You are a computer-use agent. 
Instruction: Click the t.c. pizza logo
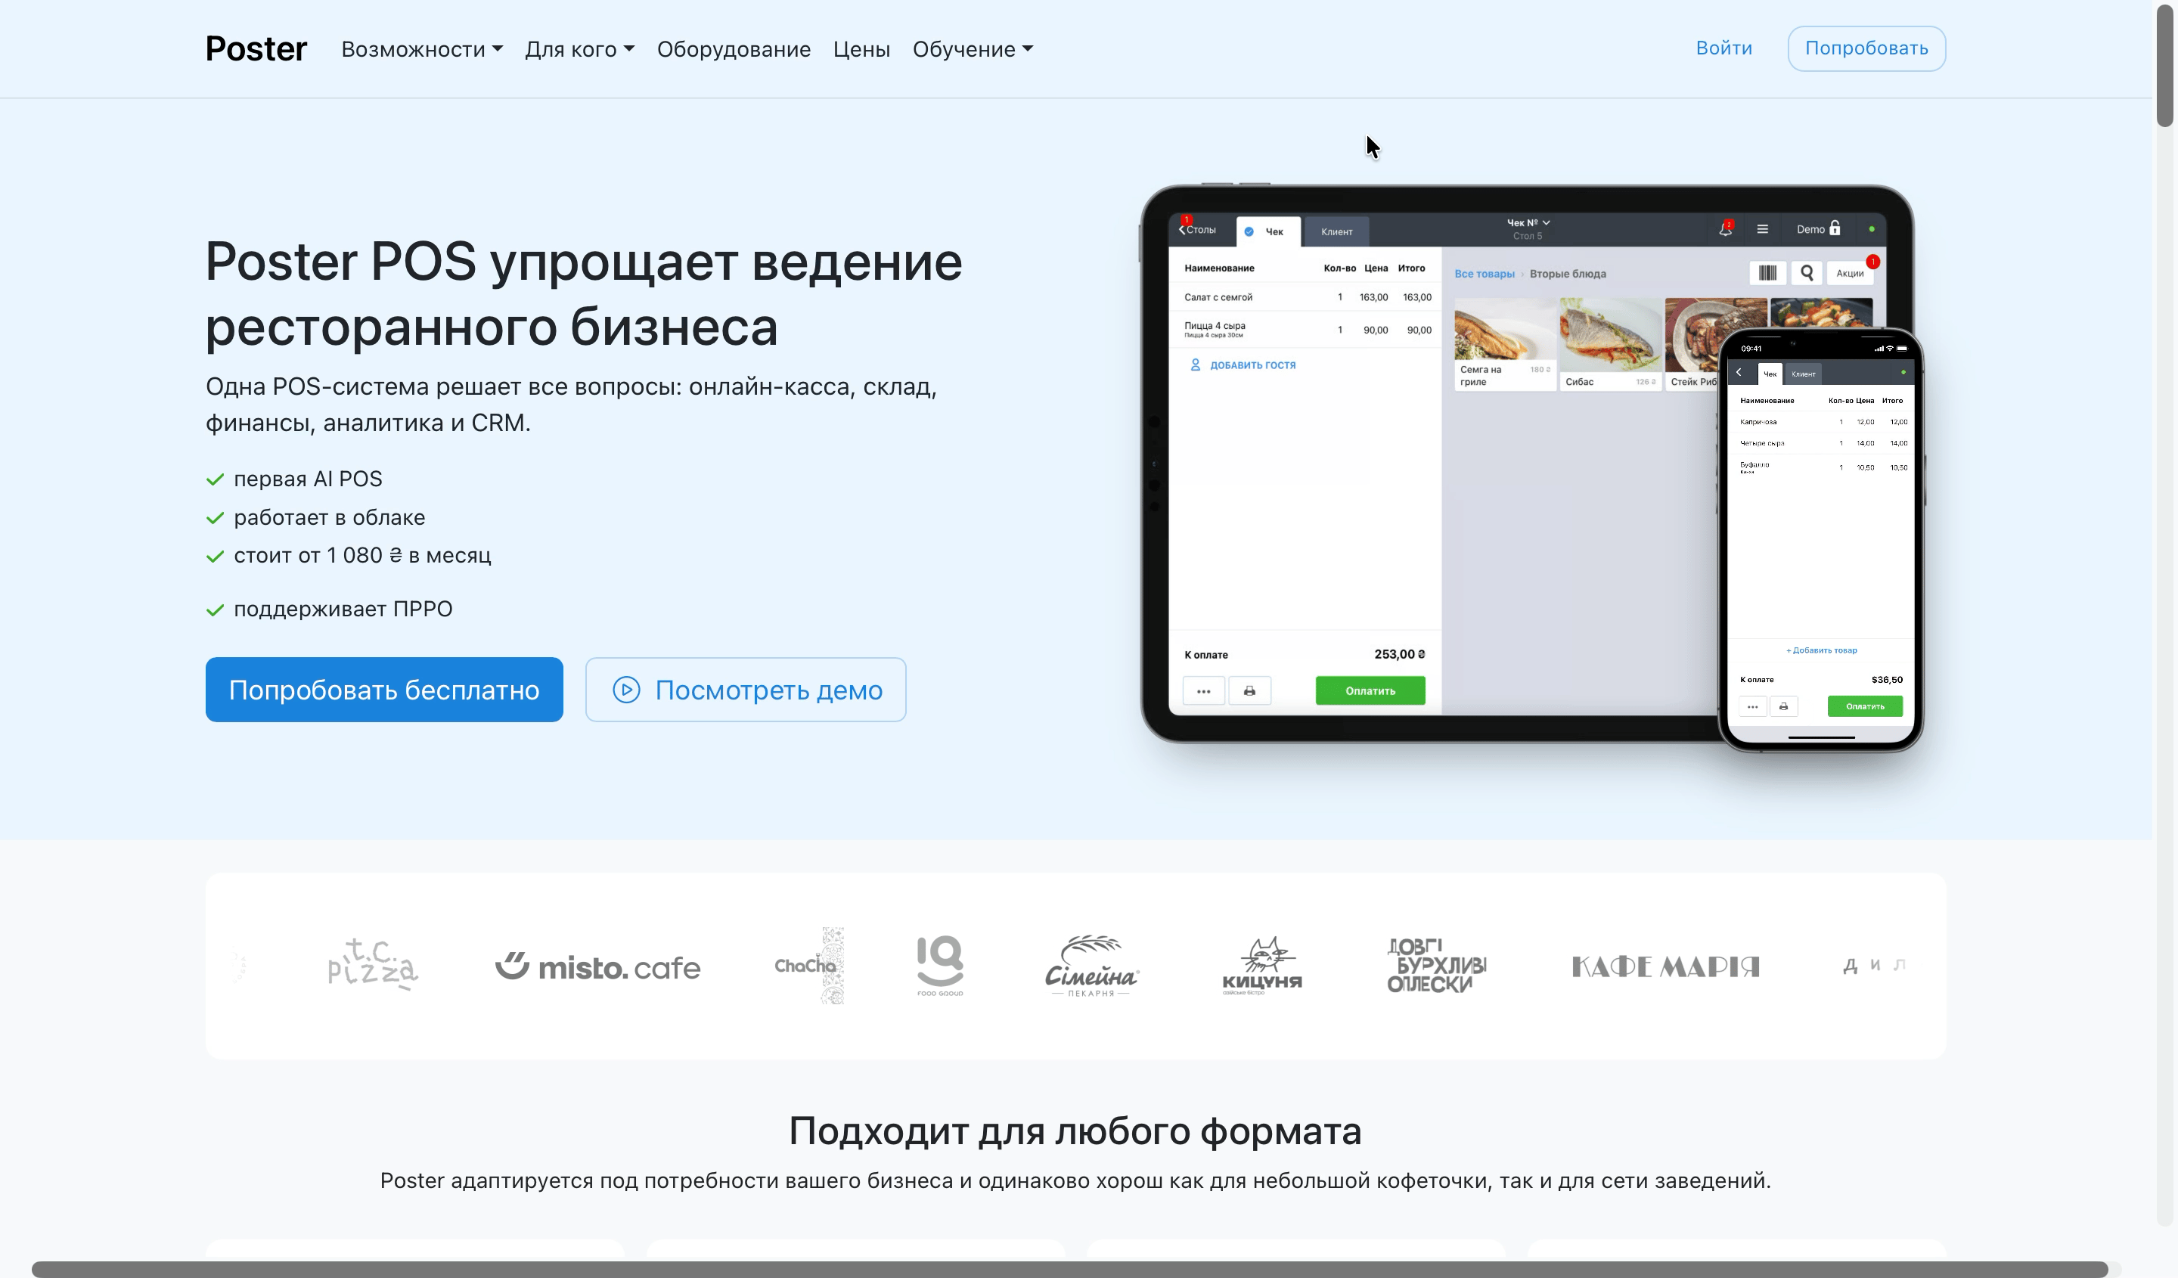pos(373,964)
